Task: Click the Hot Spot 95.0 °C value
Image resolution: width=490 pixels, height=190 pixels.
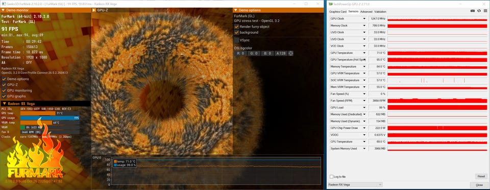Action: [377, 60]
